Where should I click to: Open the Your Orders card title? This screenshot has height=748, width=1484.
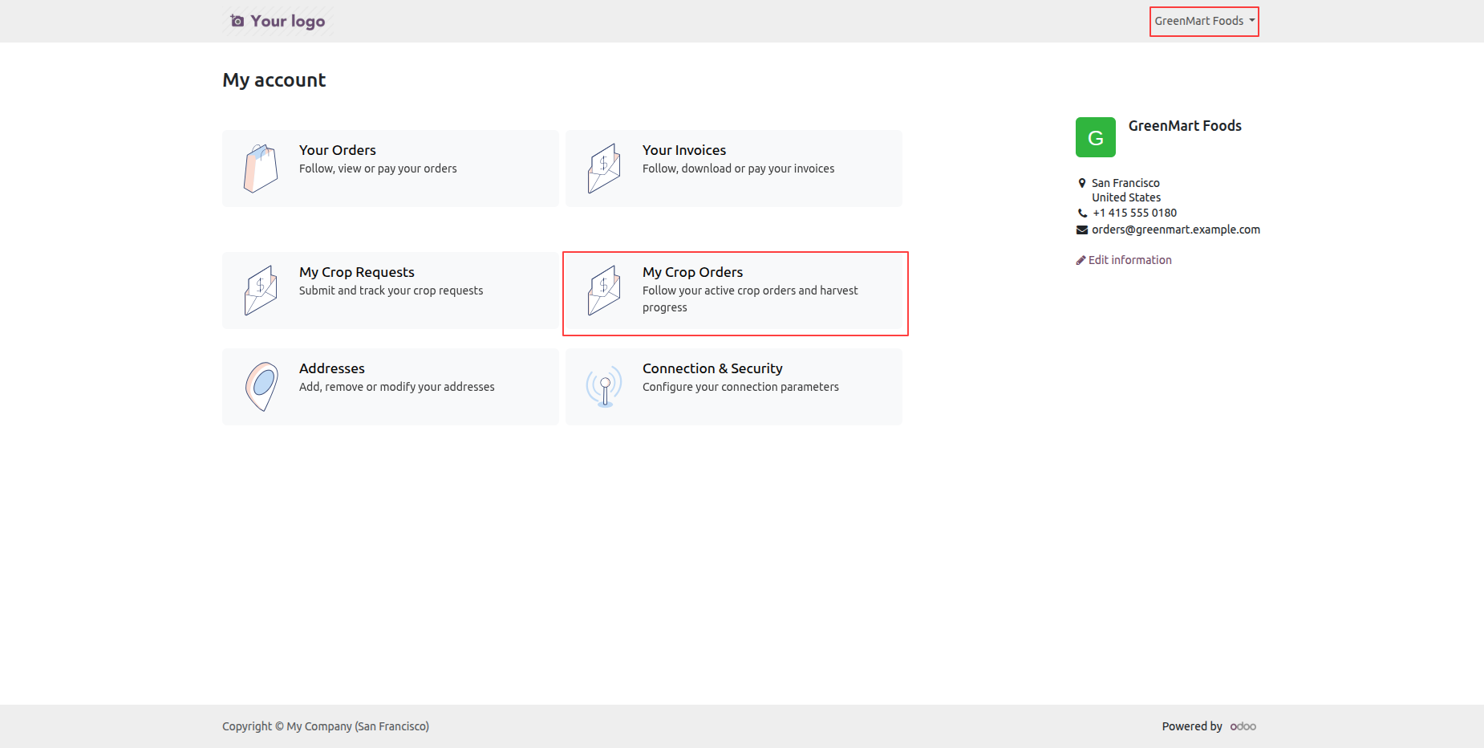click(x=338, y=150)
